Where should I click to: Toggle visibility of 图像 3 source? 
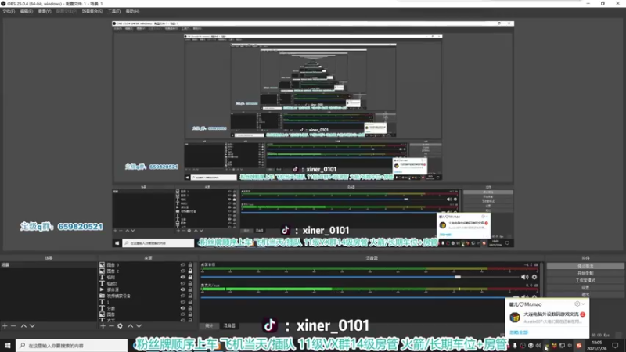(x=183, y=264)
